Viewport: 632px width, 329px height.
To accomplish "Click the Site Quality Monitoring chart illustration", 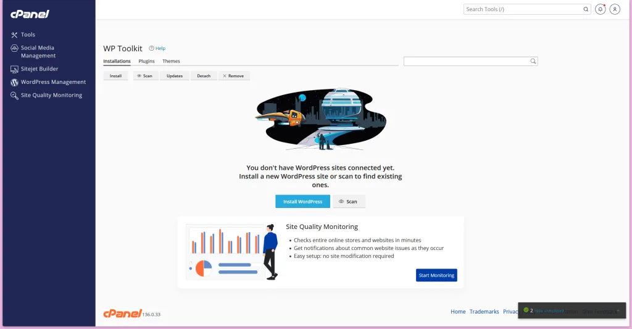I will [x=232, y=252].
